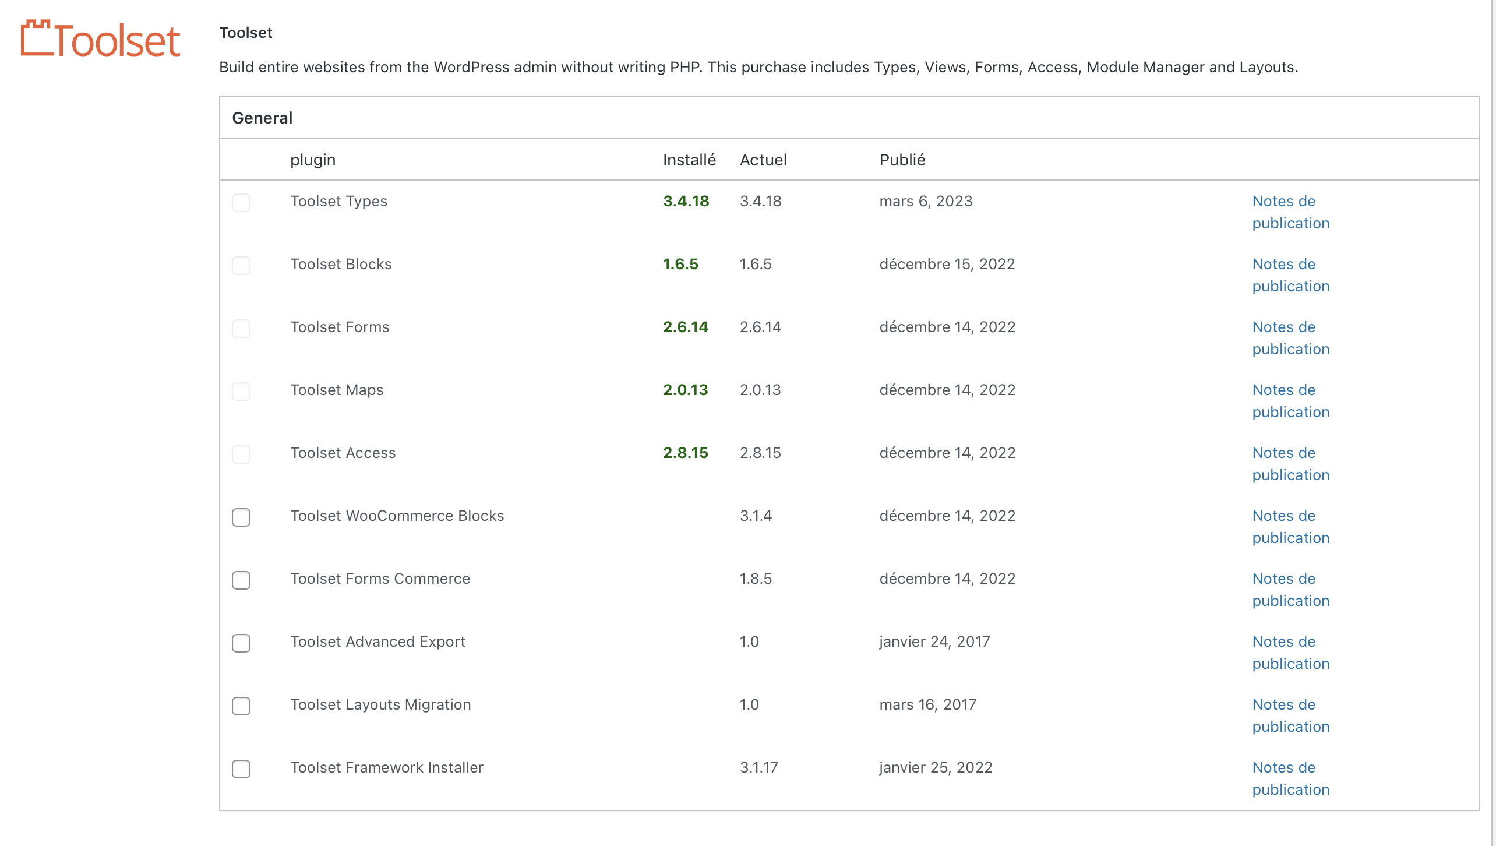Click installed version '2.0.13' in green
The width and height of the screenshot is (1496, 846).
(686, 390)
